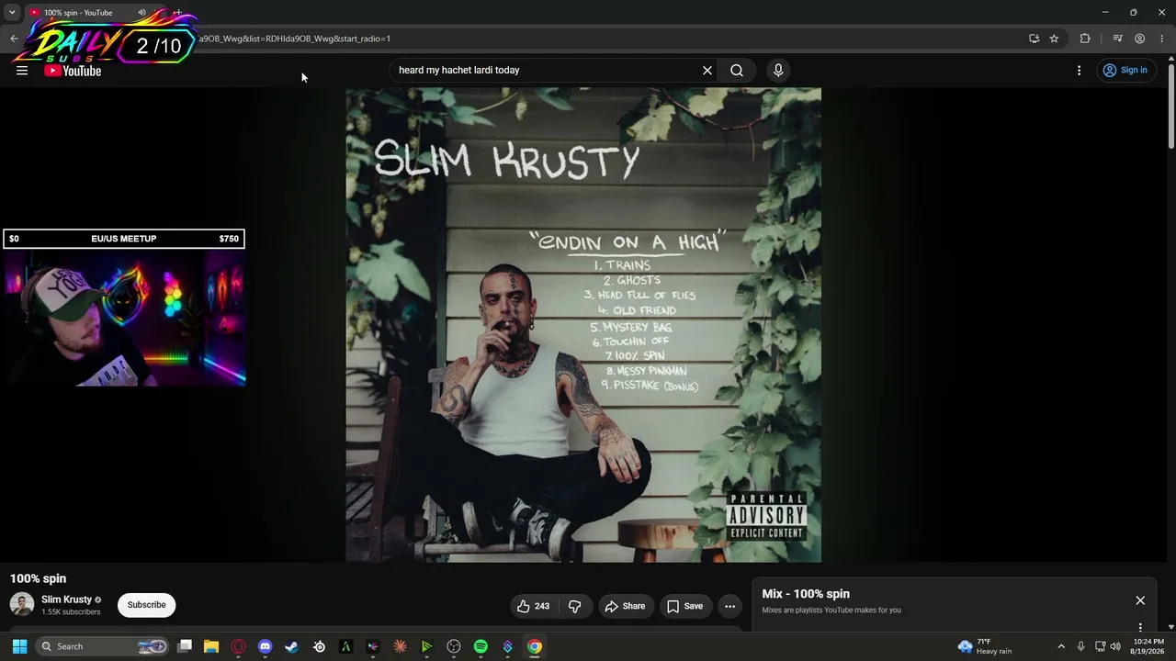Click the video title '100% spin'
Viewport: 1176px width, 661px height.
(x=38, y=578)
